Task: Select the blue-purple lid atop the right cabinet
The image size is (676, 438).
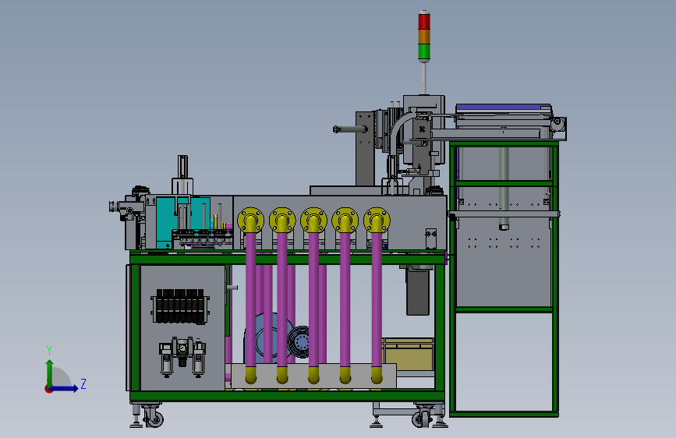Action: tap(503, 108)
